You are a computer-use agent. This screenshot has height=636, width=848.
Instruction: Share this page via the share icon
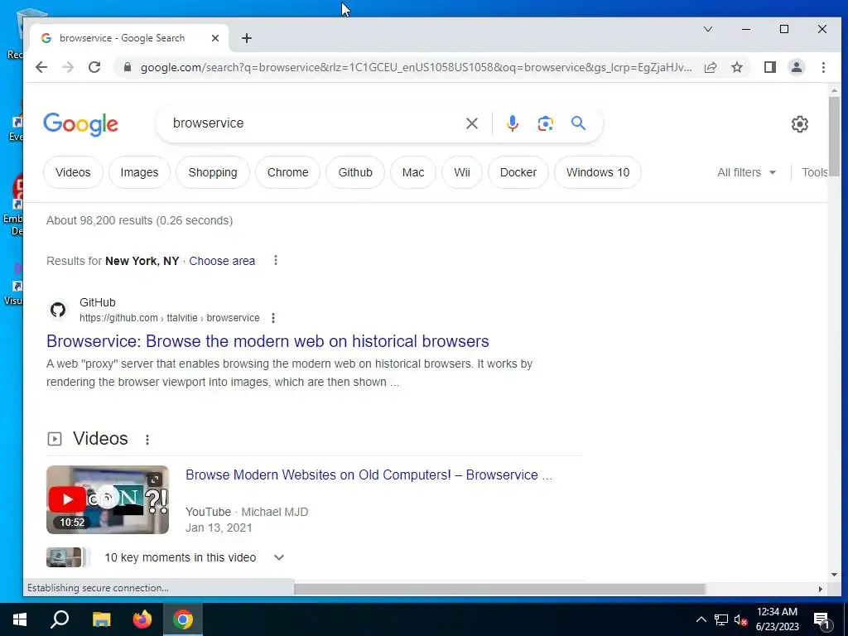point(711,67)
